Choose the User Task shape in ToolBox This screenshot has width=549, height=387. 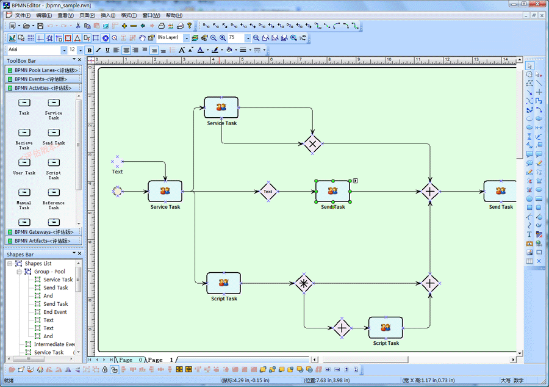24,165
